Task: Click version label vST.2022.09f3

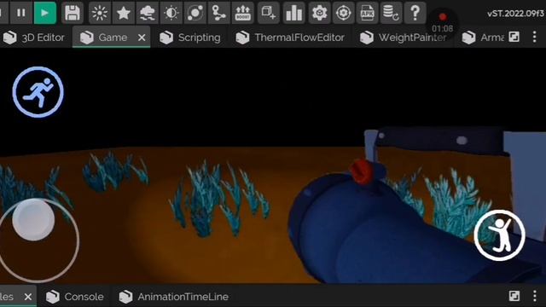Action: click(515, 14)
